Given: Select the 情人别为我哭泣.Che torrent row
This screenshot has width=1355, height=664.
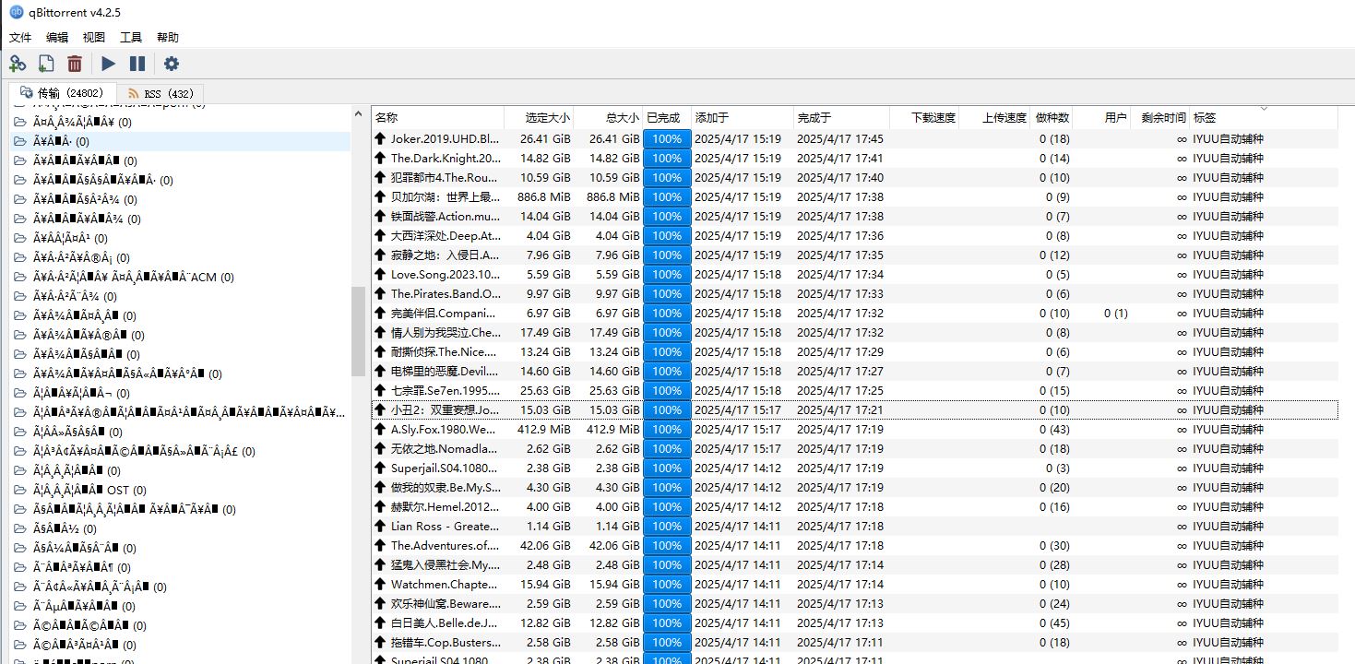Looking at the screenshot, I should 854,332.
